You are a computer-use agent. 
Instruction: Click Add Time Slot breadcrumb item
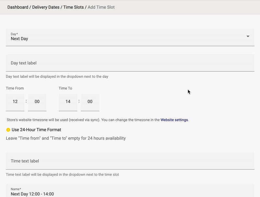tap(101, 7)
